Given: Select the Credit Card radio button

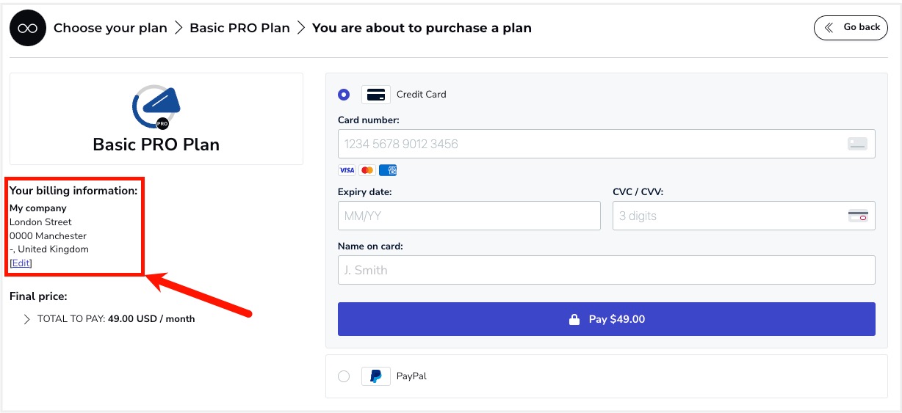Looking at the screenshot, I should pyautogui.click(x=344, y=95).
